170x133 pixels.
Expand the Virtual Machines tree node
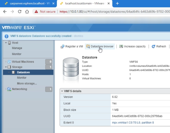point(6,62)
